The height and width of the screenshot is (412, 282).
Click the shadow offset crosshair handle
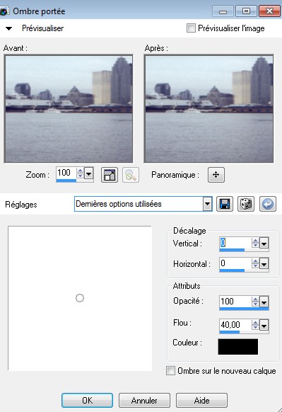pyautogui.click(x=80, y=298)
